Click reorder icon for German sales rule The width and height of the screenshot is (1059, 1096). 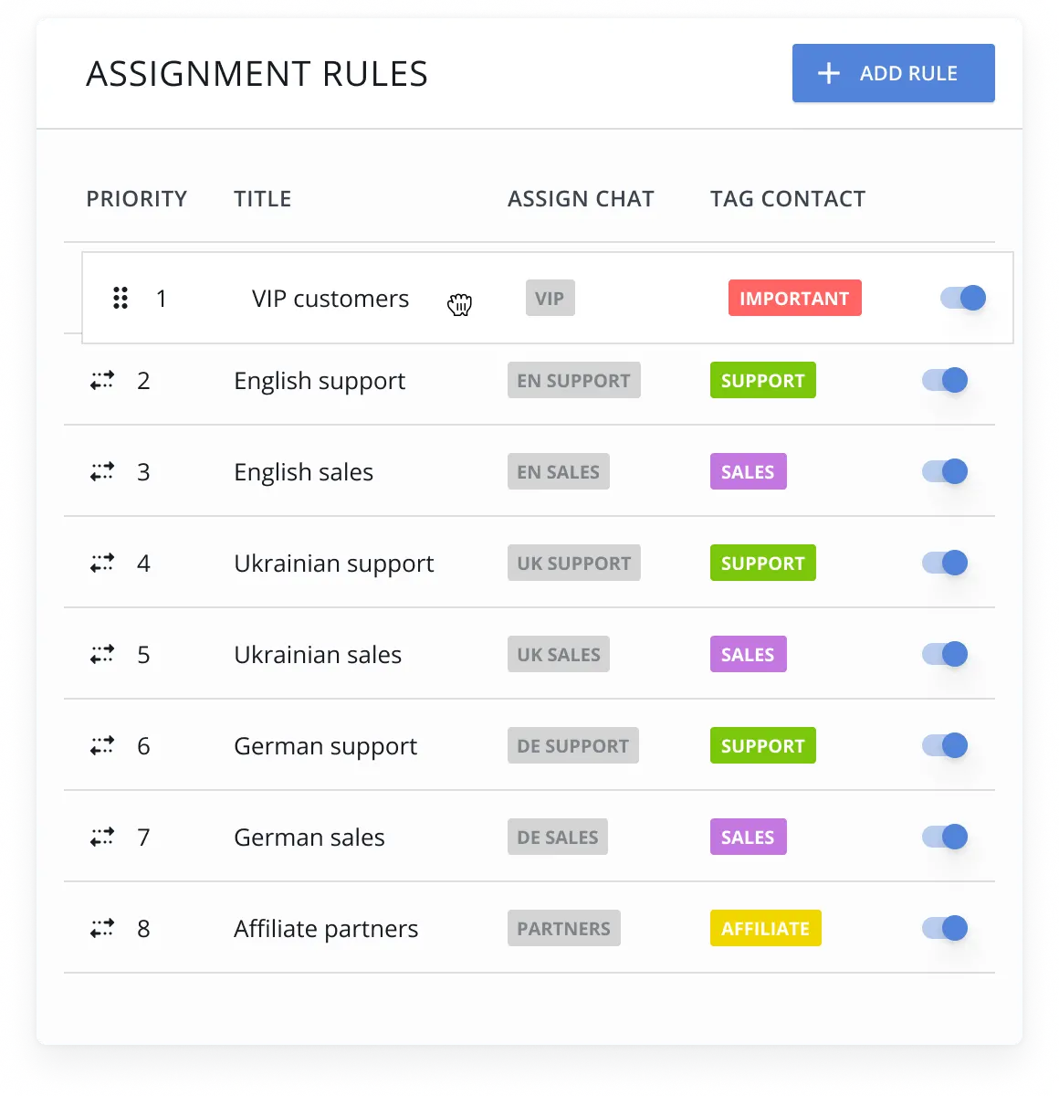tap(102, 837)
